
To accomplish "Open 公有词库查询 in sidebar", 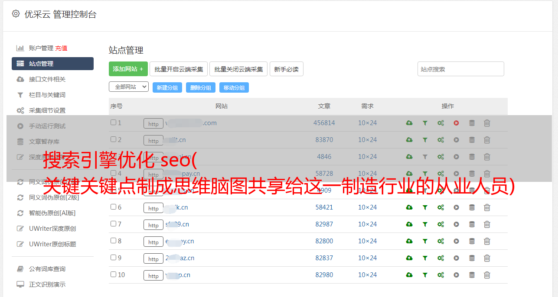I will tap(47, 269).
